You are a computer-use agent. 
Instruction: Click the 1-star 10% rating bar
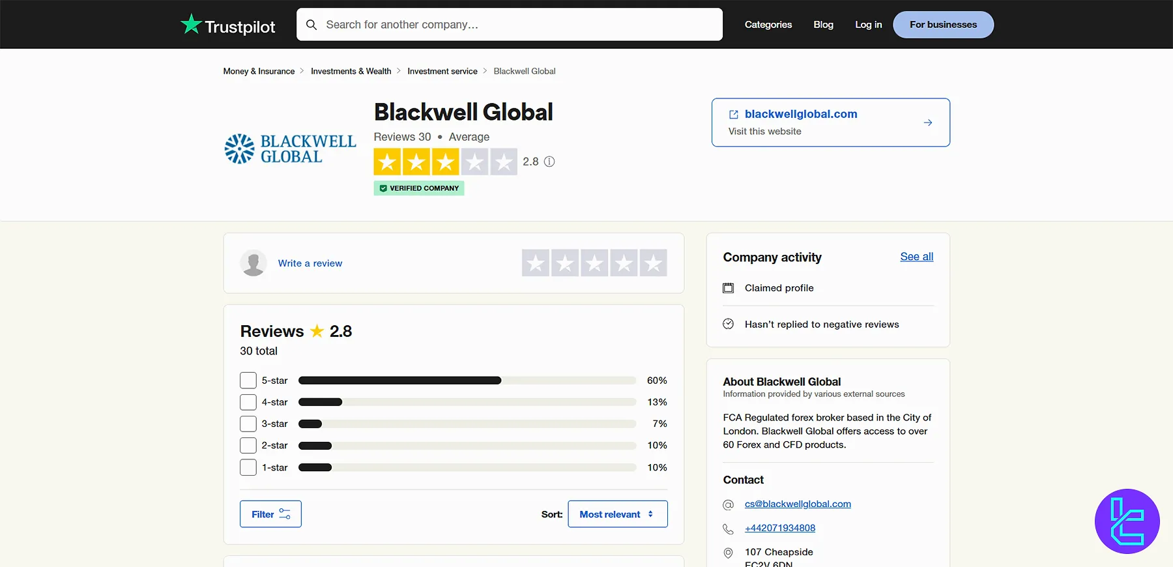pyautogui.click(x=467, y=467)
